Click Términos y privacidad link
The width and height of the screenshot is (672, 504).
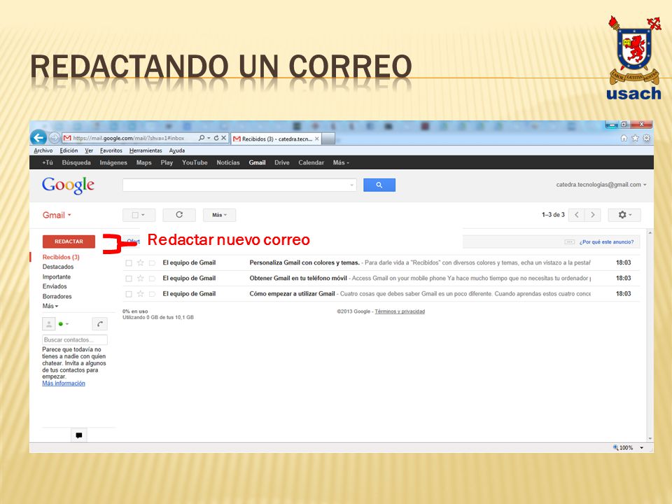coord(400,311)
